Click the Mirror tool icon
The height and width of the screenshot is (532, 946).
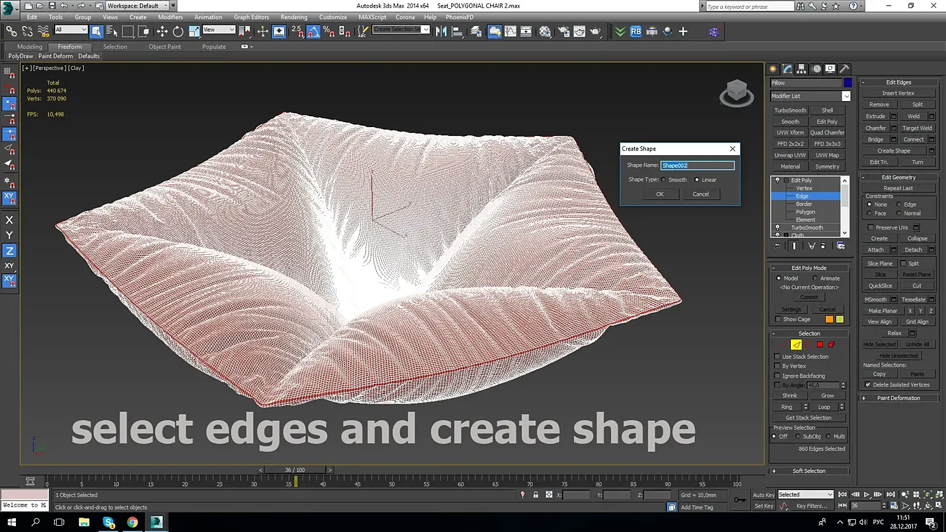(x=441, y=31)
